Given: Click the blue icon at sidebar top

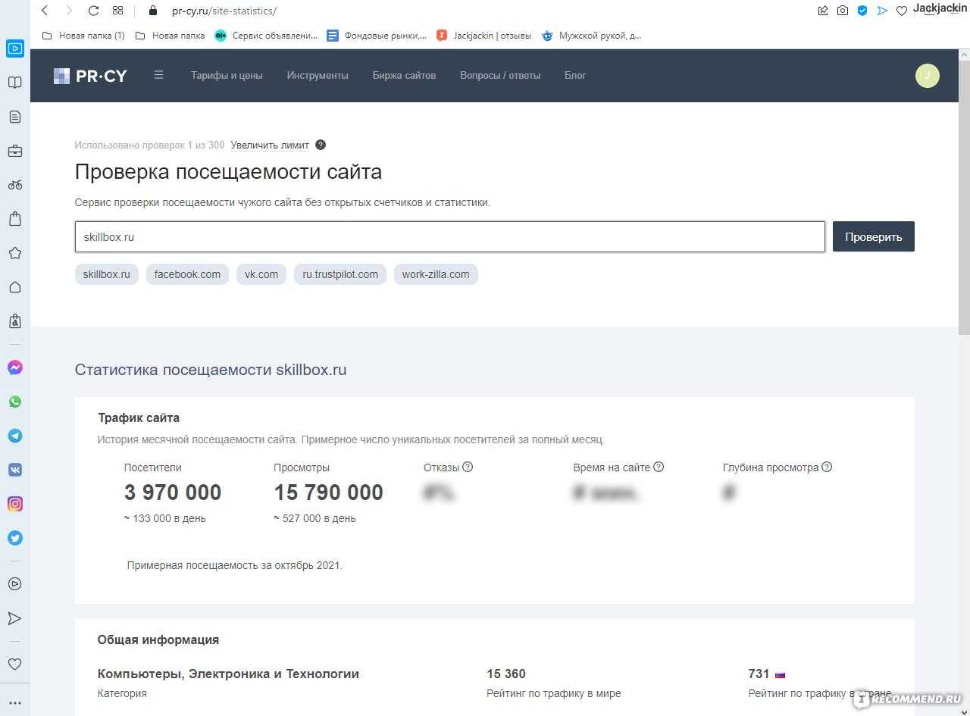Looking at the screenshot, I should pos(15,48).
